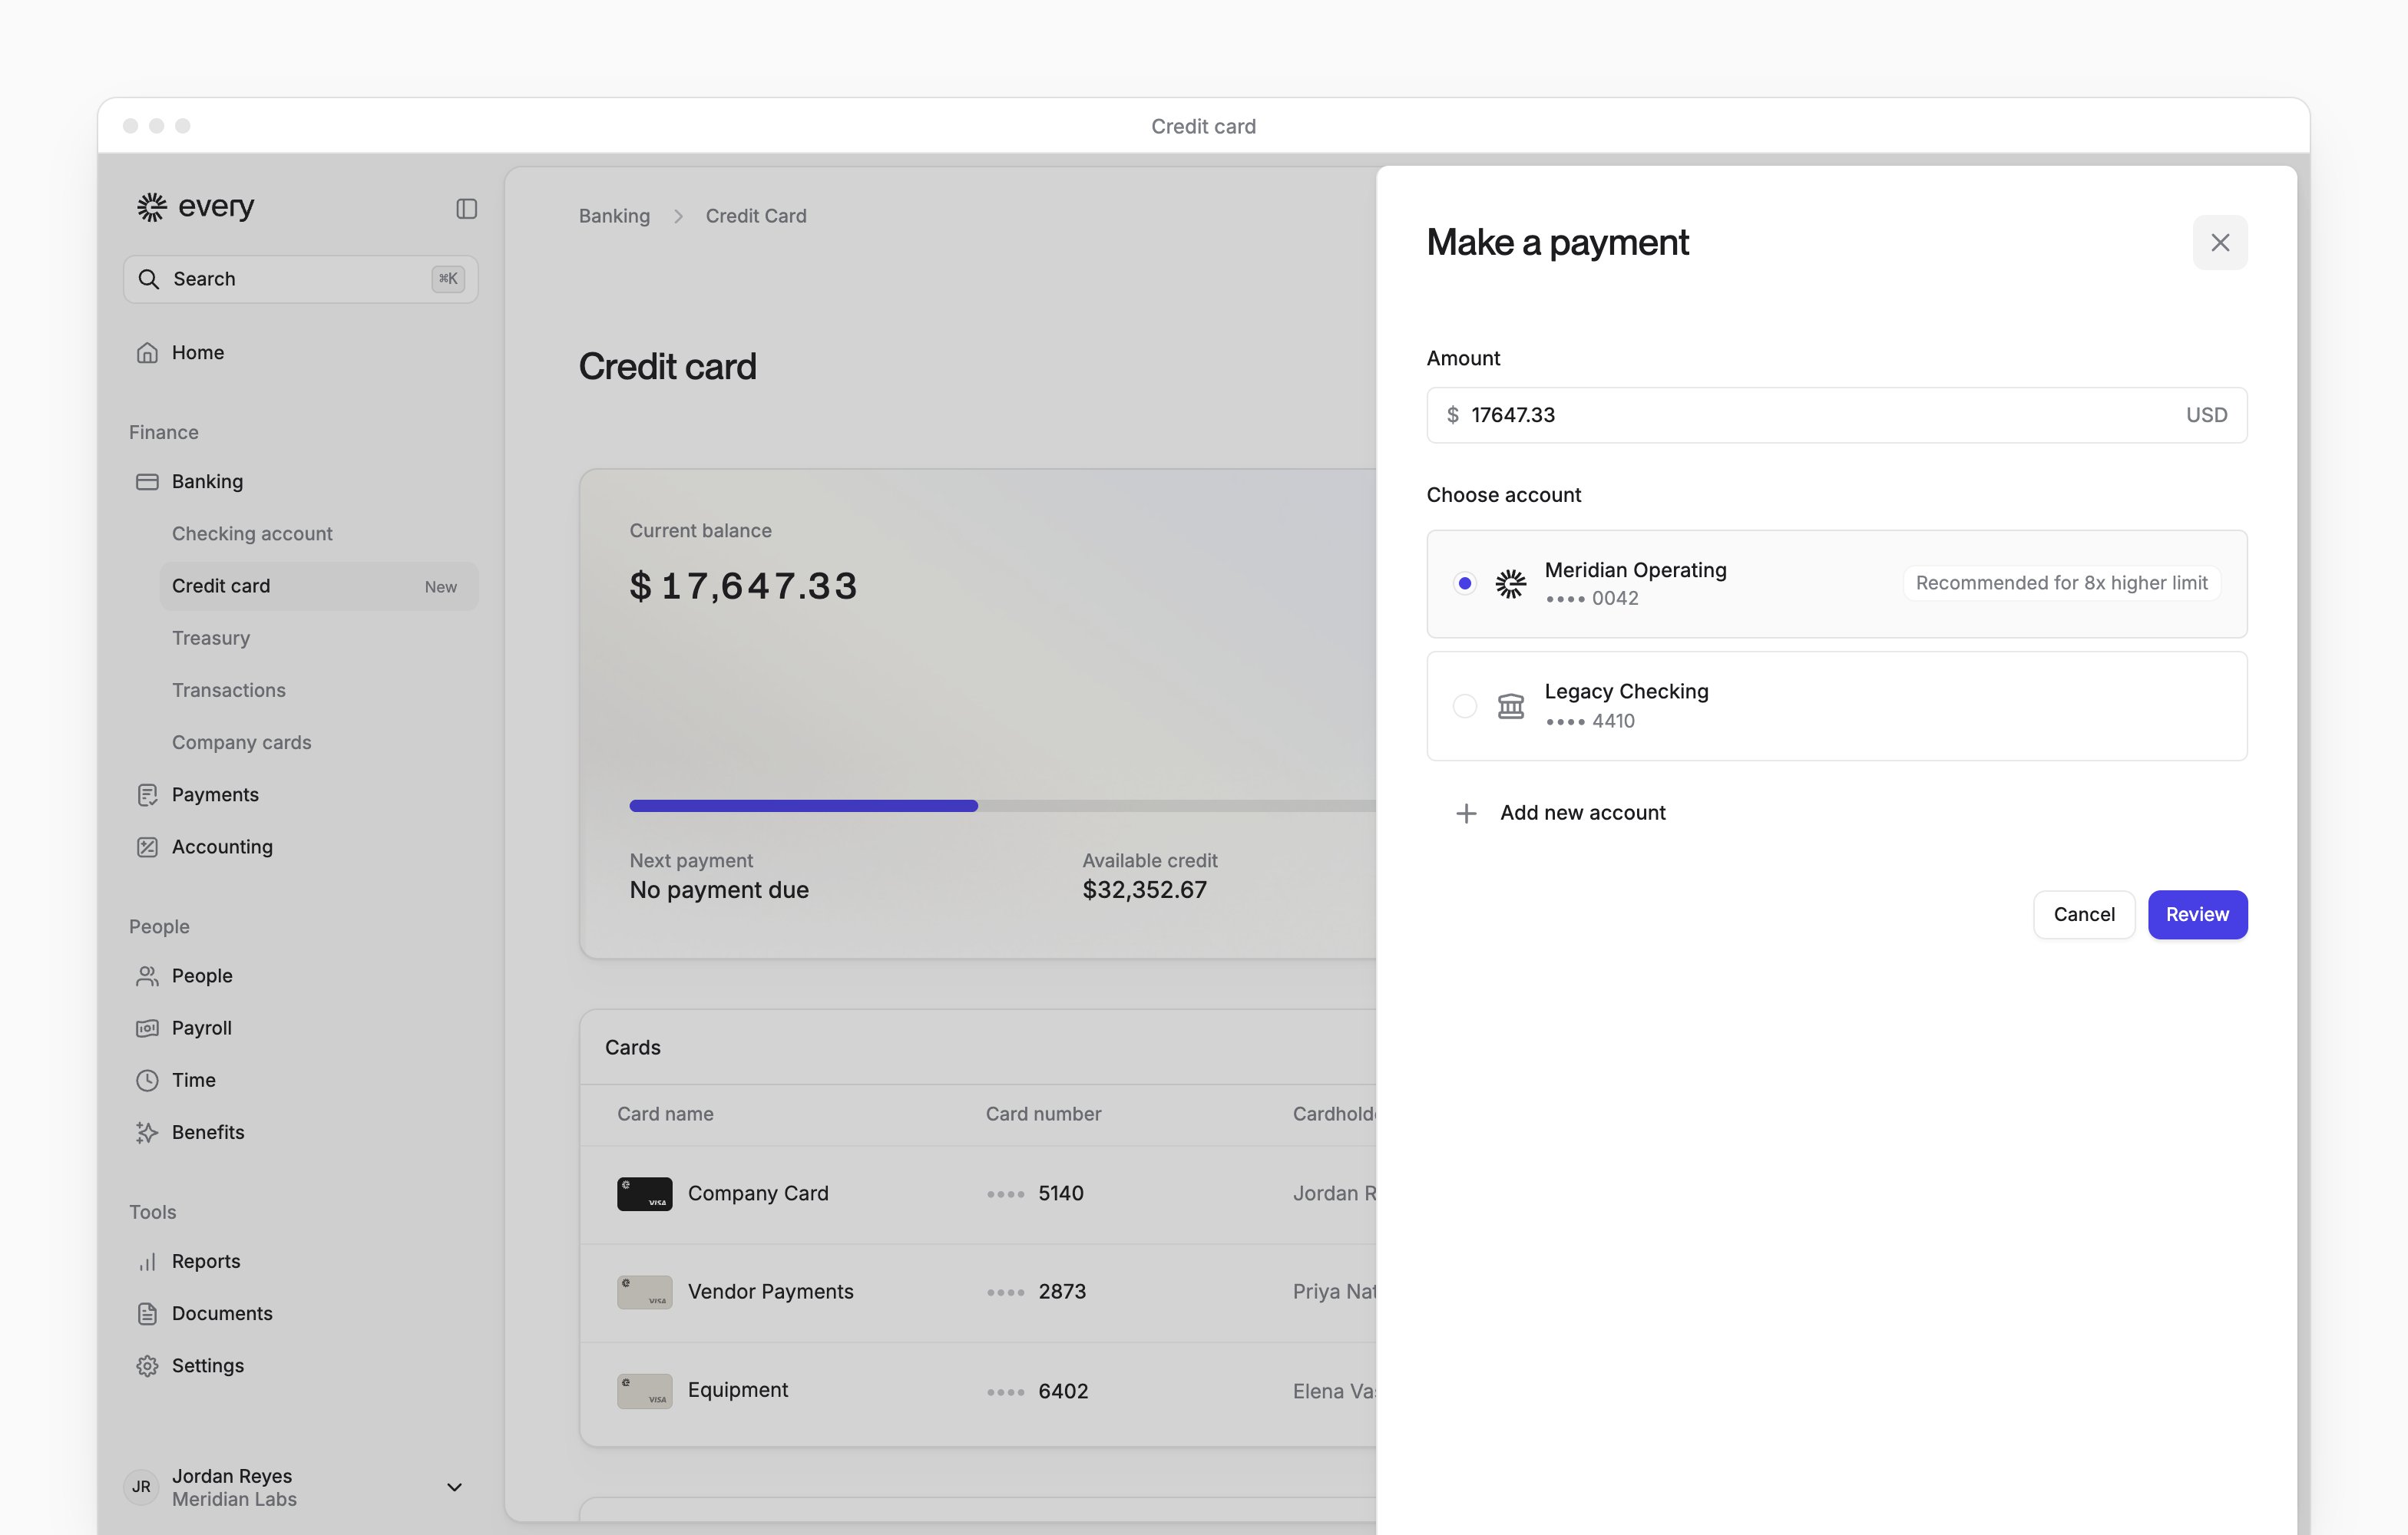
Task: Click the Review button
Action: [x=2197, y=914]
